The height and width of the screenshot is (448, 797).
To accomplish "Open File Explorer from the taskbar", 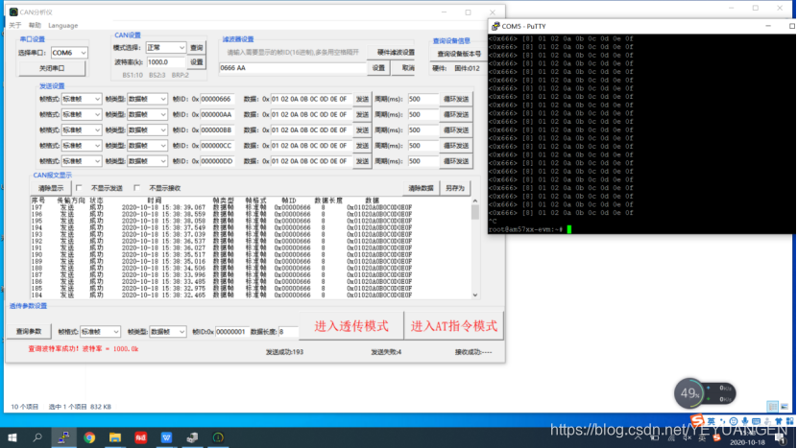I will click(115, 437).
